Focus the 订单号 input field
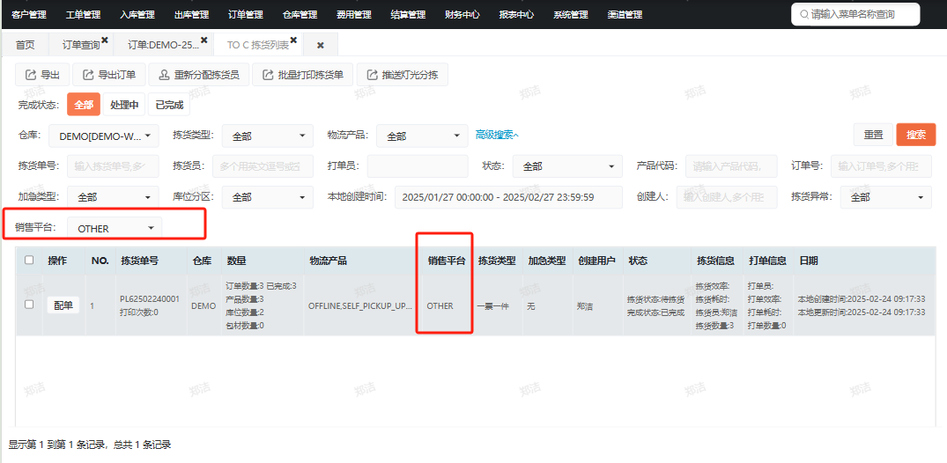Image resolution: width=947 pixels, height=463 pixels. (881, 166)
